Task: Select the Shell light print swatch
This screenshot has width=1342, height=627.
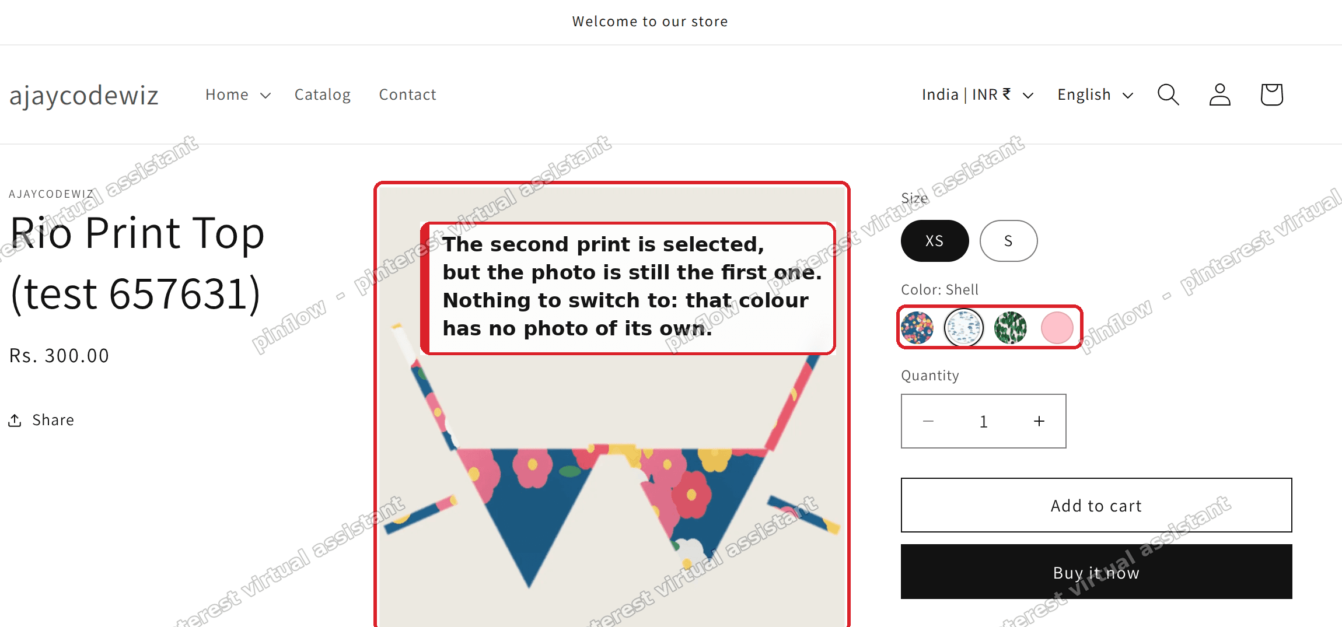Action: (964, 327)
